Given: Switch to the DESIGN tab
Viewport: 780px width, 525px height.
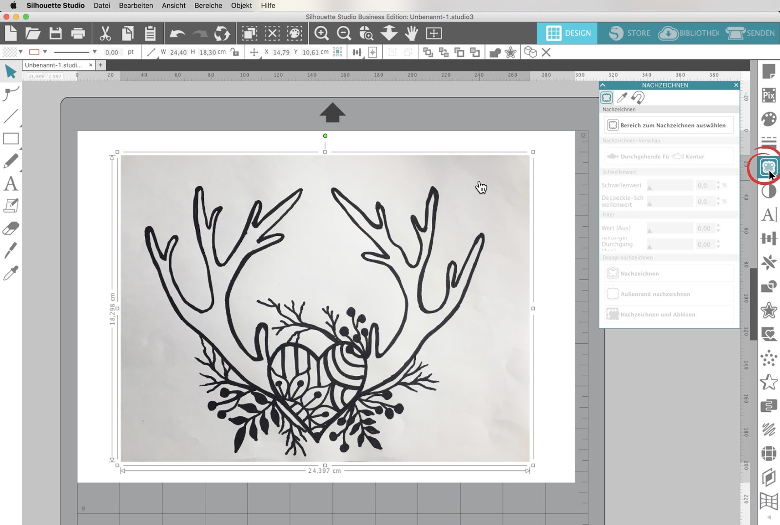Looking at the screenshot, I should (567, 33).
